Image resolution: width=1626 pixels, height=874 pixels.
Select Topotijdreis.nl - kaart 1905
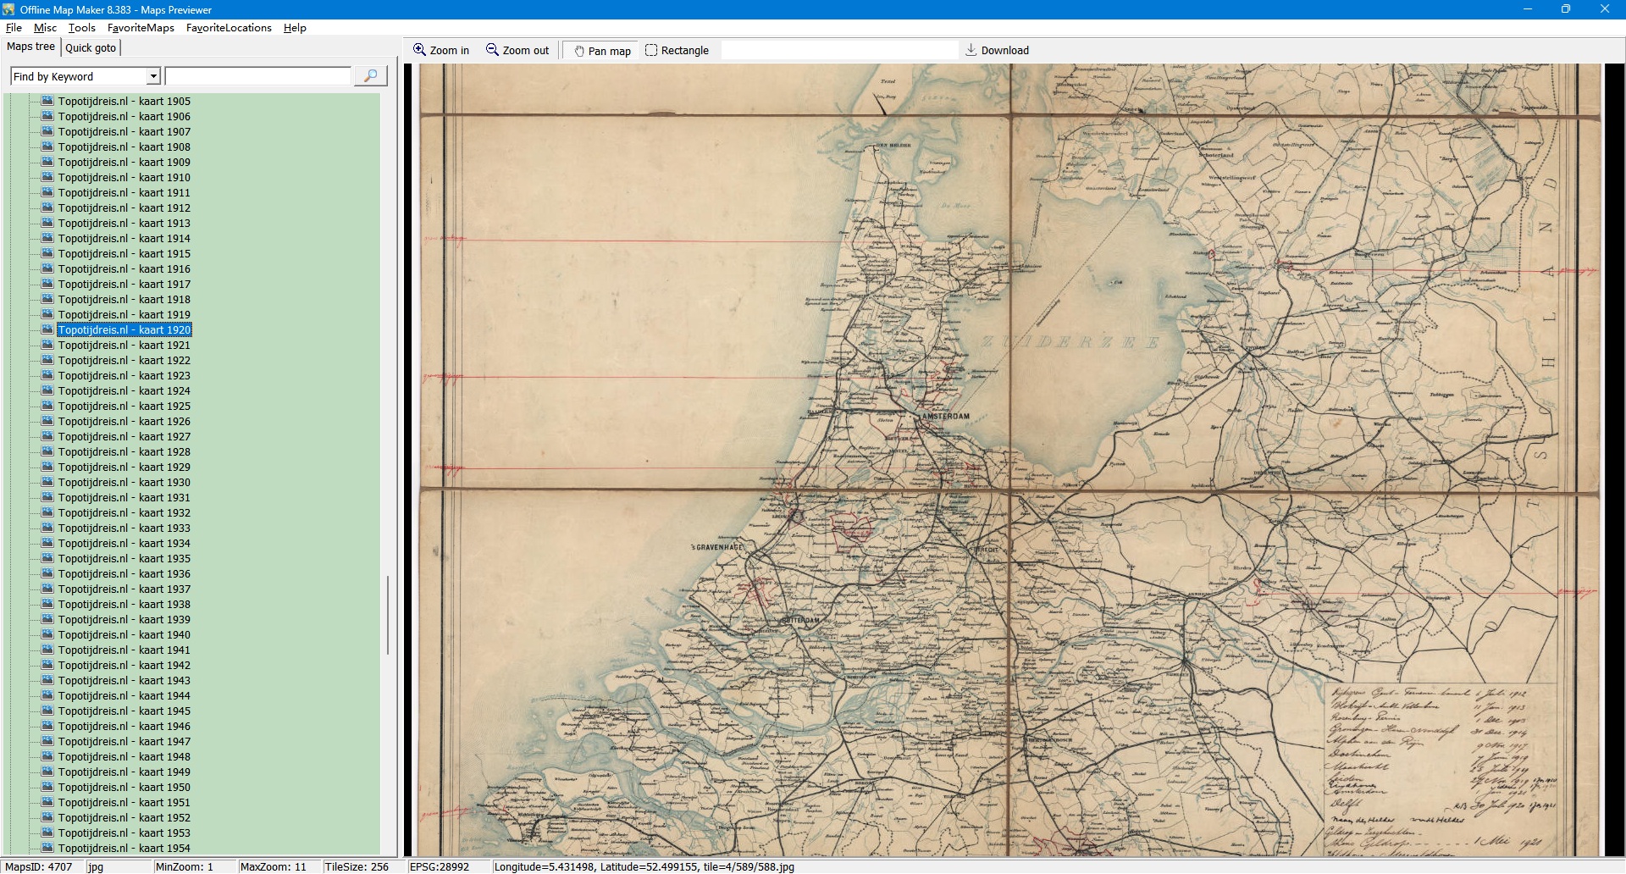pos(124,101)
